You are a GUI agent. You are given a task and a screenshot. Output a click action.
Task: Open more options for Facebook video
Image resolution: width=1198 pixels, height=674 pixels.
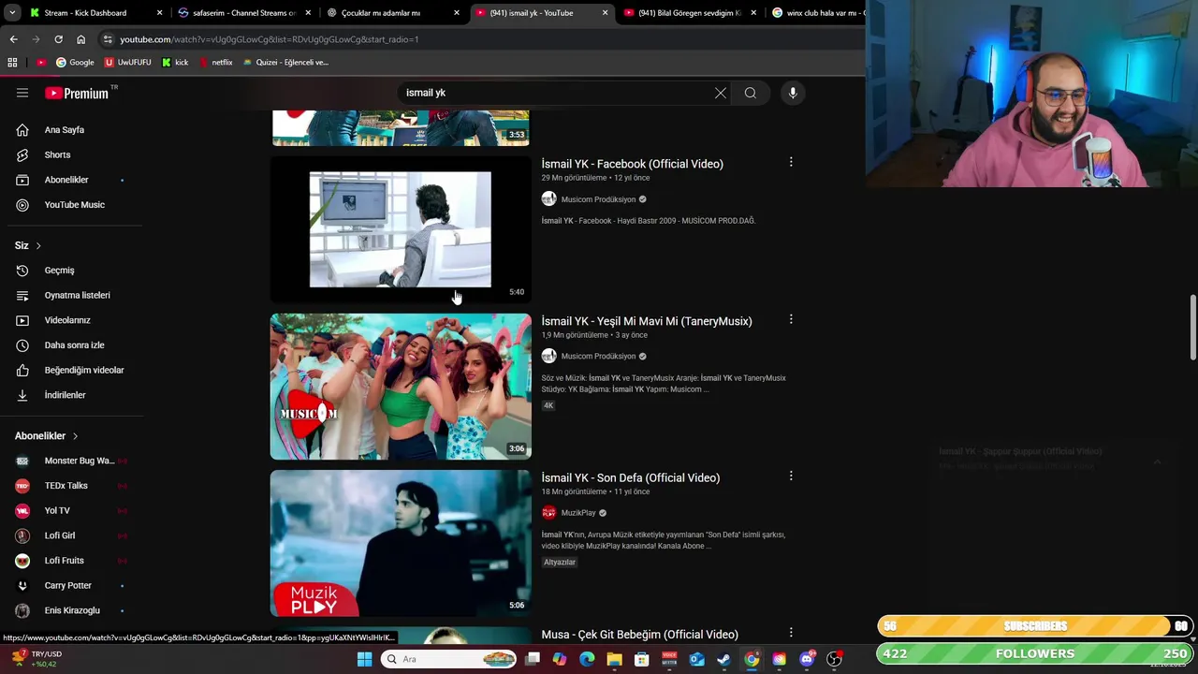(x=791, y=162)
